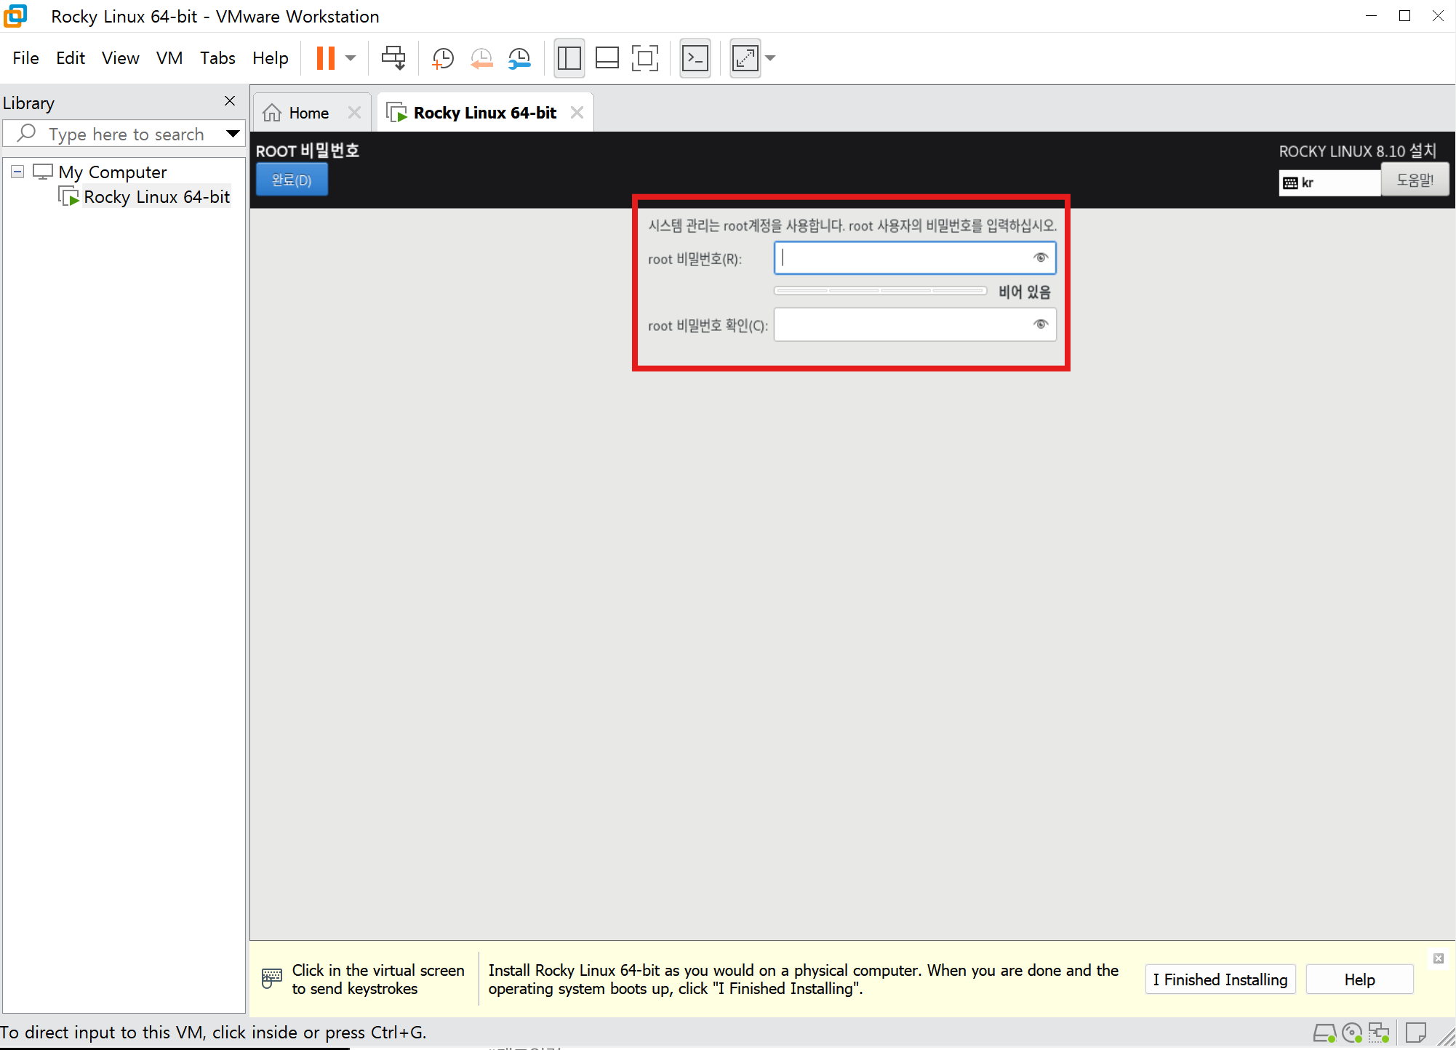Click the message log status icon

click(x=1415, y=1033)
